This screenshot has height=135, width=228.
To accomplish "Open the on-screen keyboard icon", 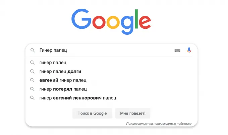I will [177, 50].
